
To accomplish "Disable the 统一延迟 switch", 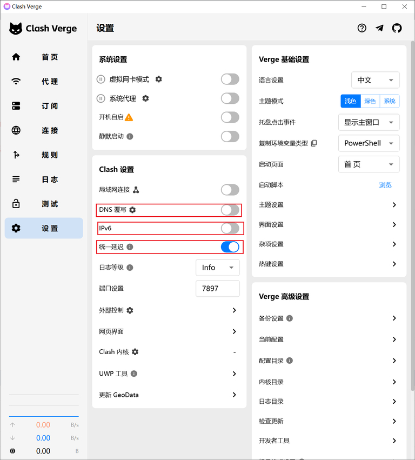I will (230, 247).
